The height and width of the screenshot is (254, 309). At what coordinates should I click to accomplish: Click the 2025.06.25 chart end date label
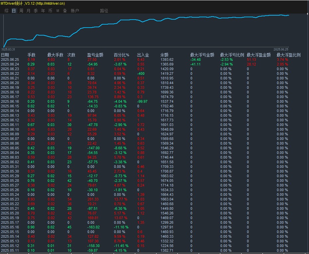click(281, 49)
